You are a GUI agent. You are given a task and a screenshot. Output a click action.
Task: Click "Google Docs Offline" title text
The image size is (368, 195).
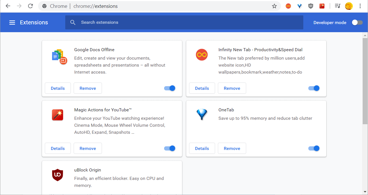coord(94,50)
